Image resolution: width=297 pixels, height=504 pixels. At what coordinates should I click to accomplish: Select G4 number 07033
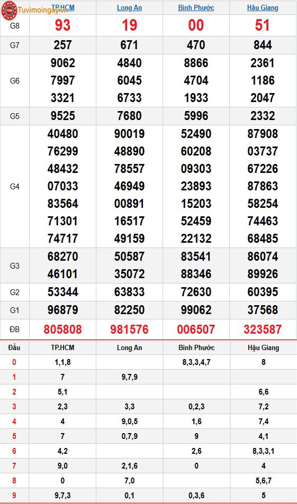pyautogui.click(x=63, y=186)
